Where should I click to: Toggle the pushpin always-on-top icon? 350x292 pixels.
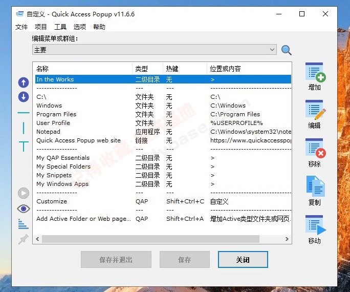[24, 239]
